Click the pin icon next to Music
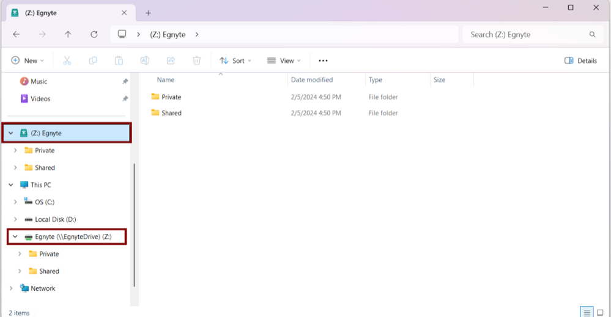The image size is (611, 317). 125,81
